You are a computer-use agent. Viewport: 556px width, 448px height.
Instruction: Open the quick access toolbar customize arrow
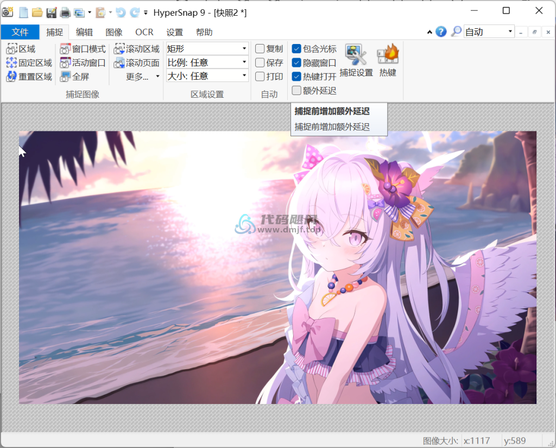click(x=146, y=13)
